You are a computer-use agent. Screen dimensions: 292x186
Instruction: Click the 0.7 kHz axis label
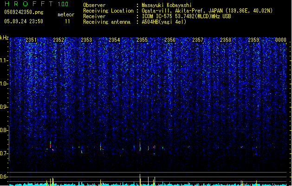click(x=4, y=153)
